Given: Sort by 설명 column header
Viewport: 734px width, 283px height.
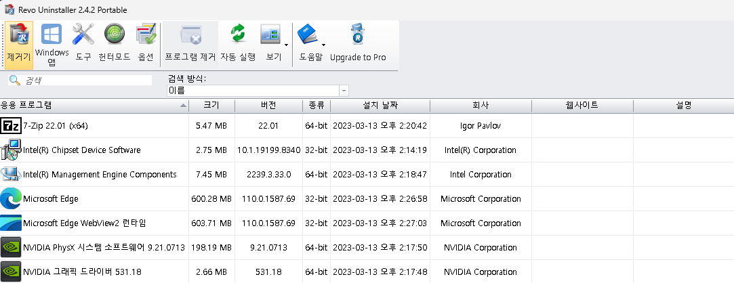Looking at the screenshot, I should click(x=683, y=106).
